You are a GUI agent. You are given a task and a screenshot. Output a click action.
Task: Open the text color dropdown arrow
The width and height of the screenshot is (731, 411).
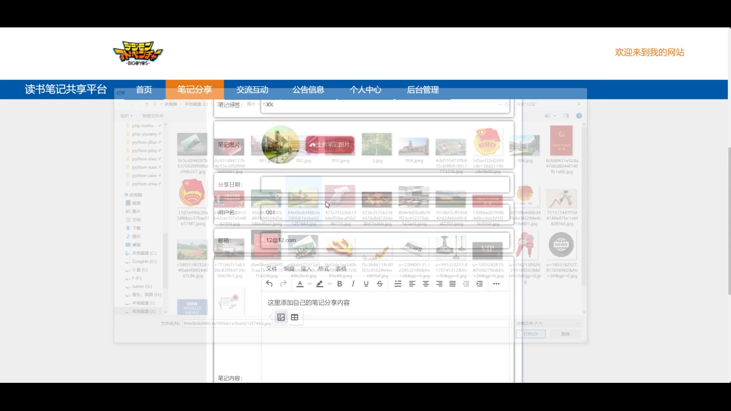click(x=310, y=284)
